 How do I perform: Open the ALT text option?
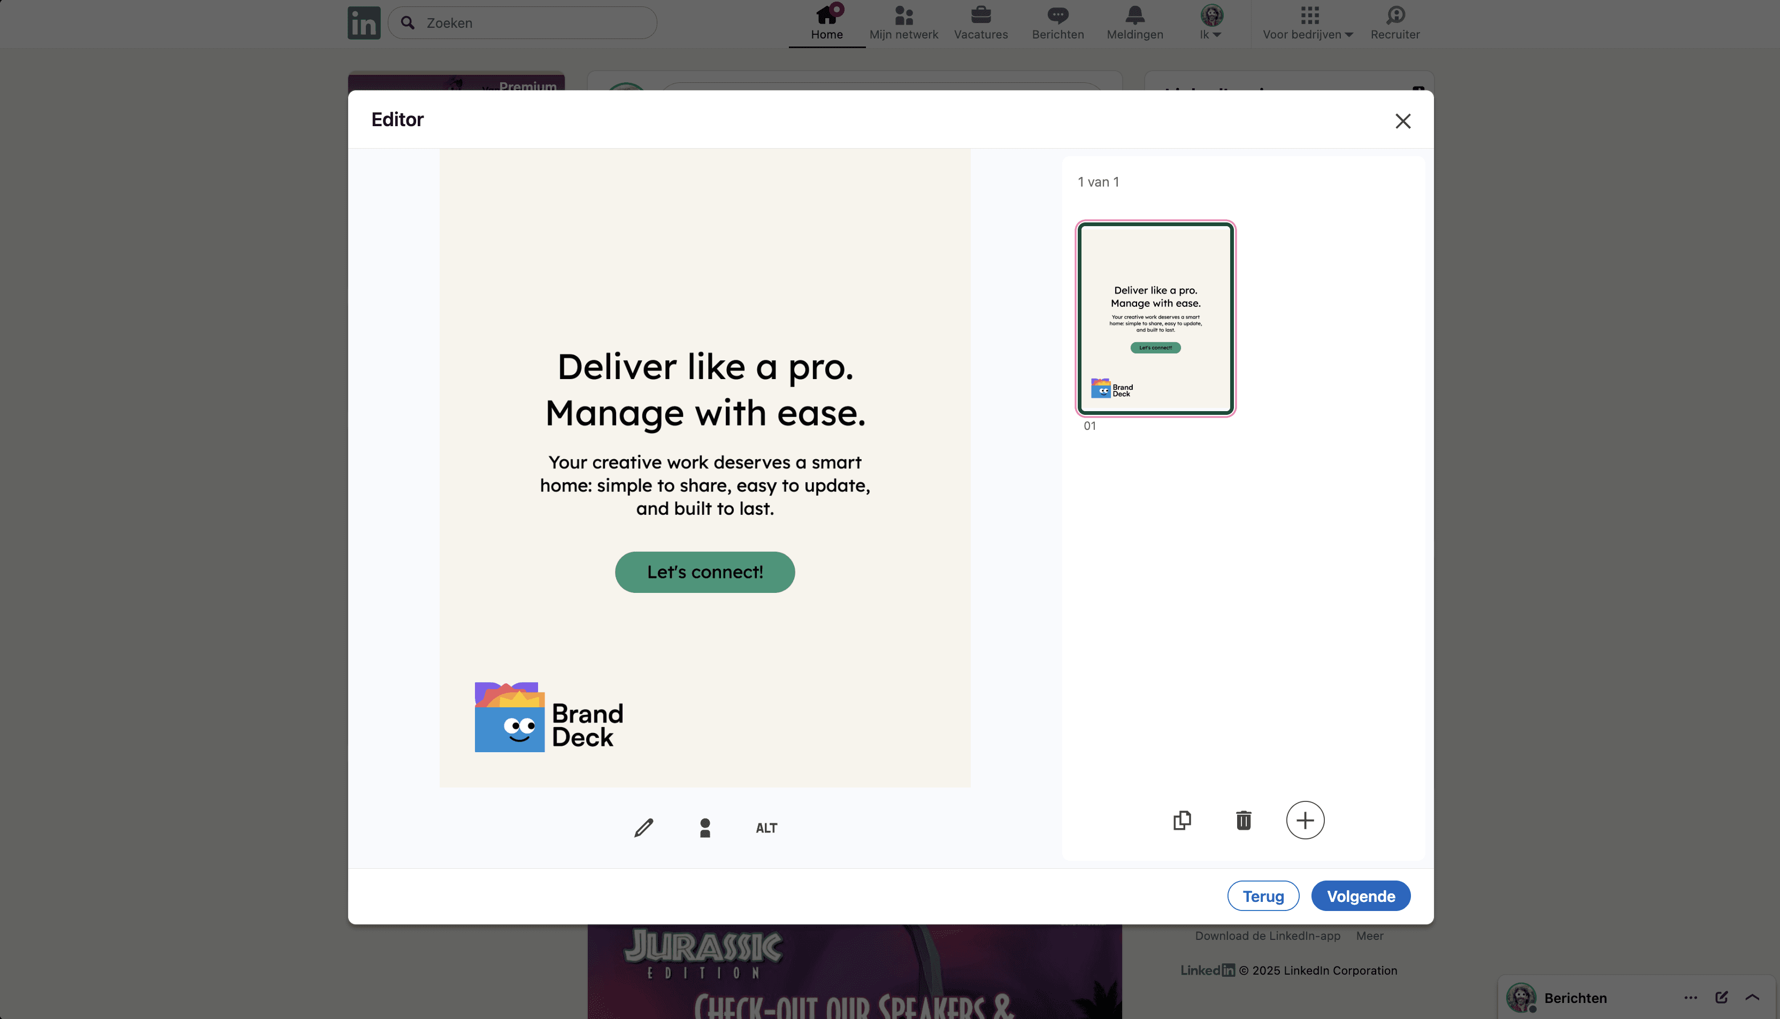[x=766, y=828]
